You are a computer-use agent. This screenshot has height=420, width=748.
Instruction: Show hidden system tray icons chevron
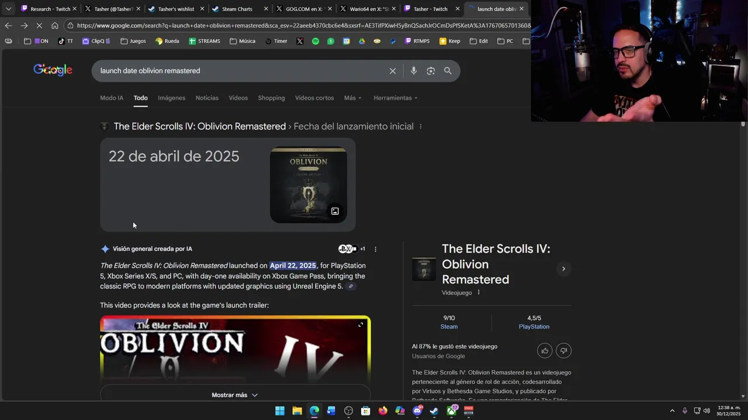click(672, 411)
